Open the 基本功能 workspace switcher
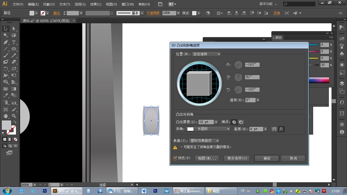This screenshot has height=195, width=347. tap(268, 4)
